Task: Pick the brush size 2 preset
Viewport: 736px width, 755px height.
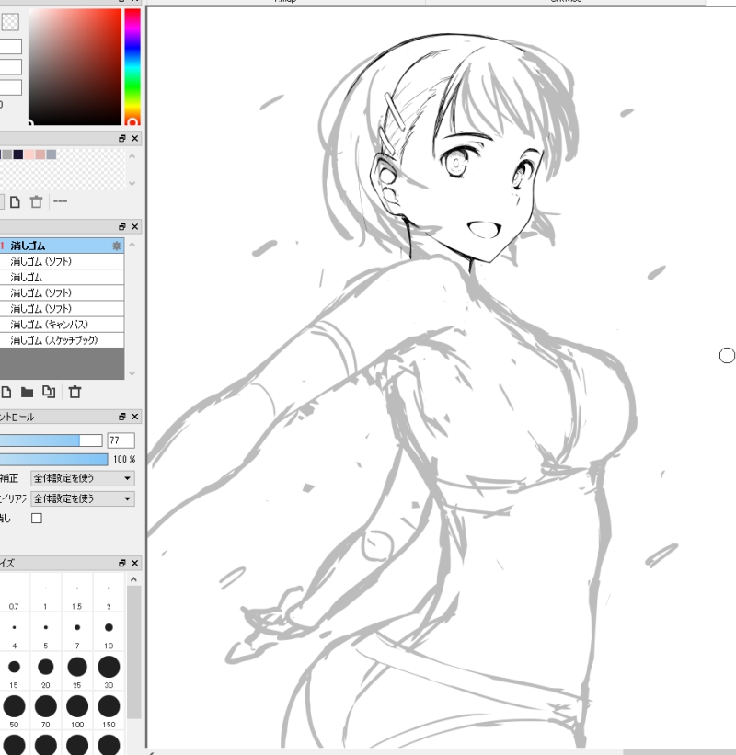Action: point(109,592)
